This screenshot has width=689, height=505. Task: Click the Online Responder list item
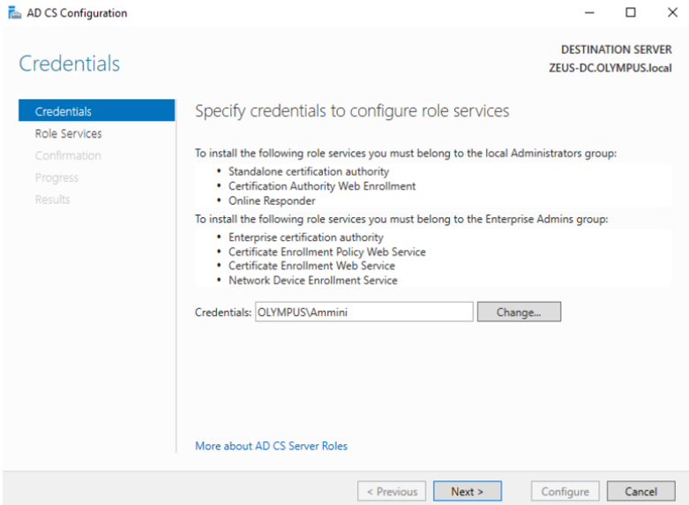[272, 200]
